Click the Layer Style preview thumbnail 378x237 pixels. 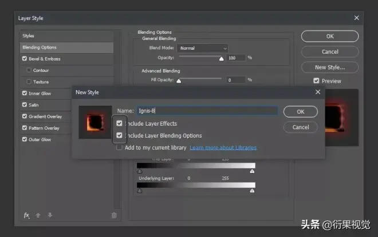[342, 118]
